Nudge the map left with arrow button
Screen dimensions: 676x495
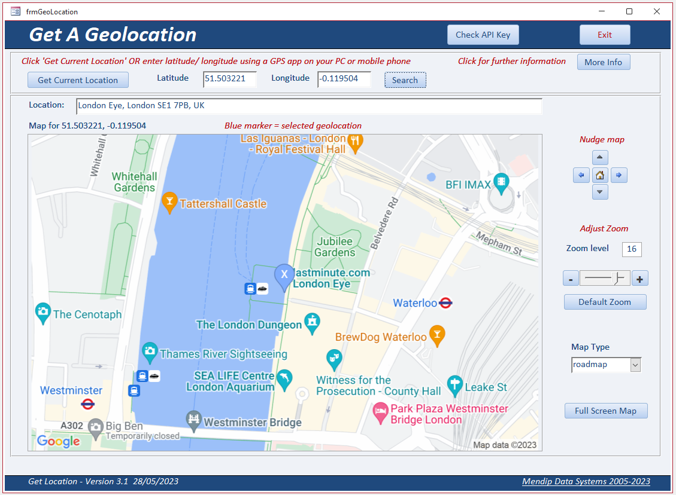point(581,175)
